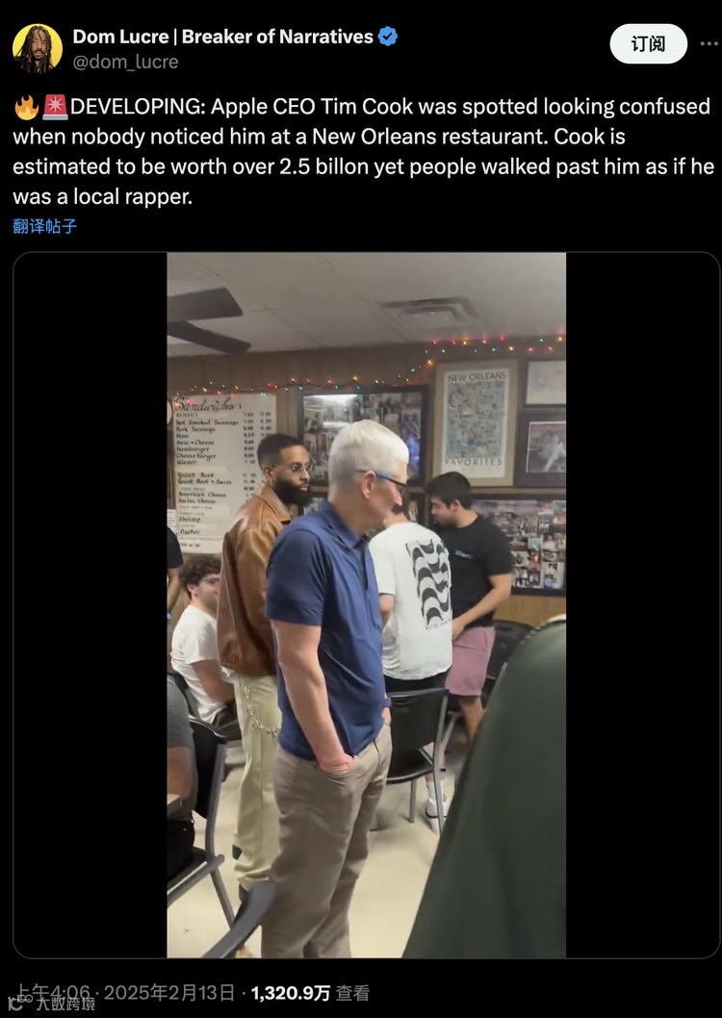Screen dimensions: 722x1018
Task: Click the post text mentioning Tim Cook
Action: click(362, 151)
